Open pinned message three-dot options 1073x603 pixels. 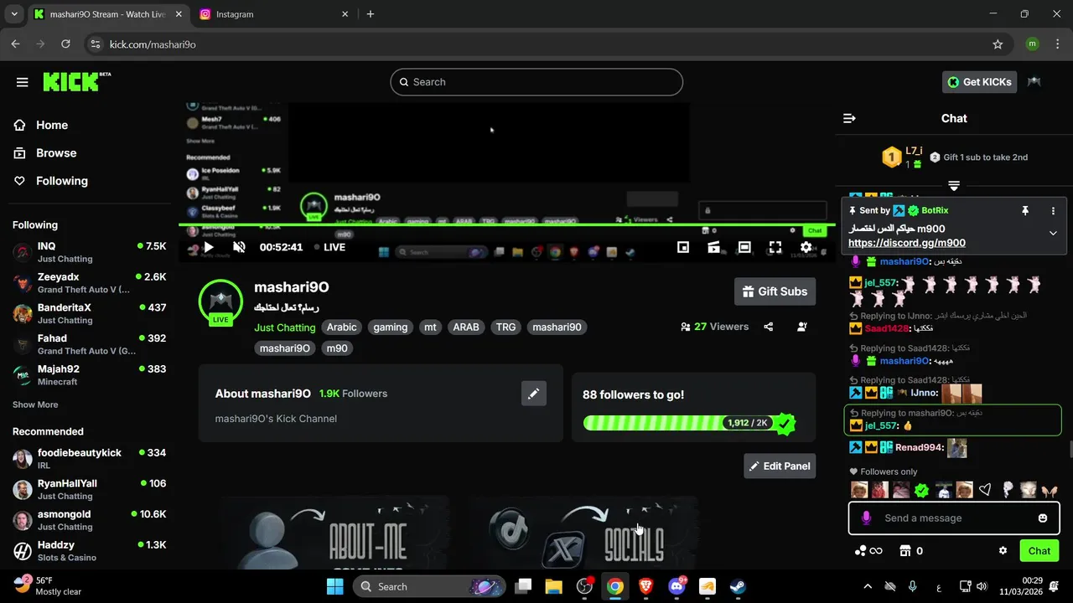1054,211
